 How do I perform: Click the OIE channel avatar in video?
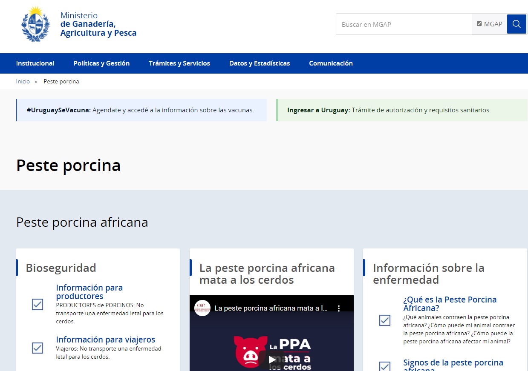tap(202, 308)
